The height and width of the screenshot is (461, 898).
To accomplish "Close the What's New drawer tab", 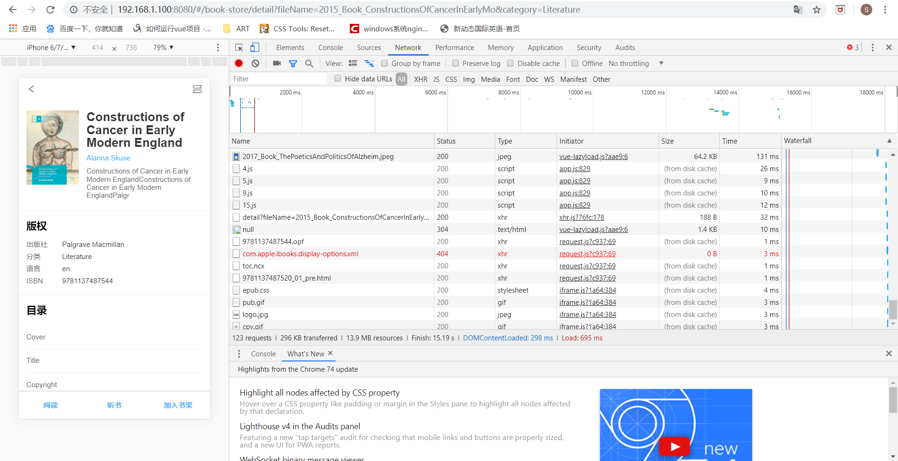I will (x=330, y=353).
